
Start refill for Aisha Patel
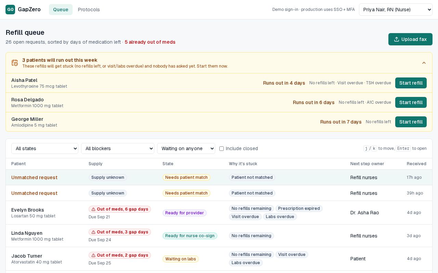click(411, 83)
